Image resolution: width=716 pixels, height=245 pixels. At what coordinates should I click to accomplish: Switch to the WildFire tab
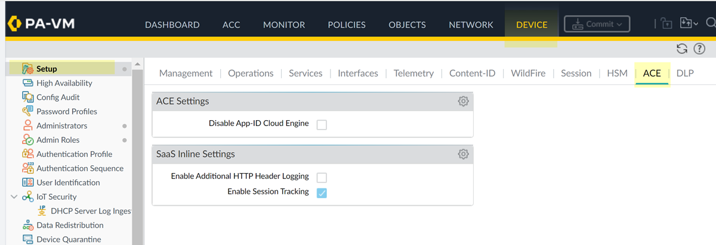tap(527, 73)
